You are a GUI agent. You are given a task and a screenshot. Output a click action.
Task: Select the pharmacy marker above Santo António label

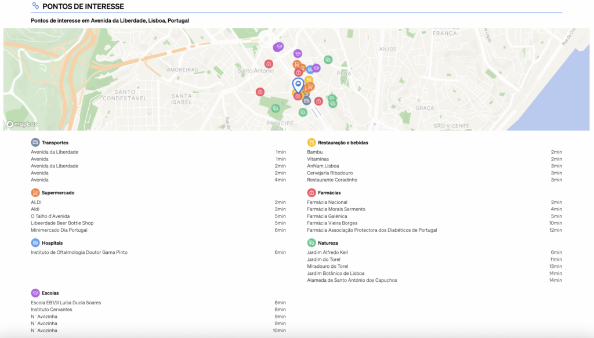click(x=269, y=64)
